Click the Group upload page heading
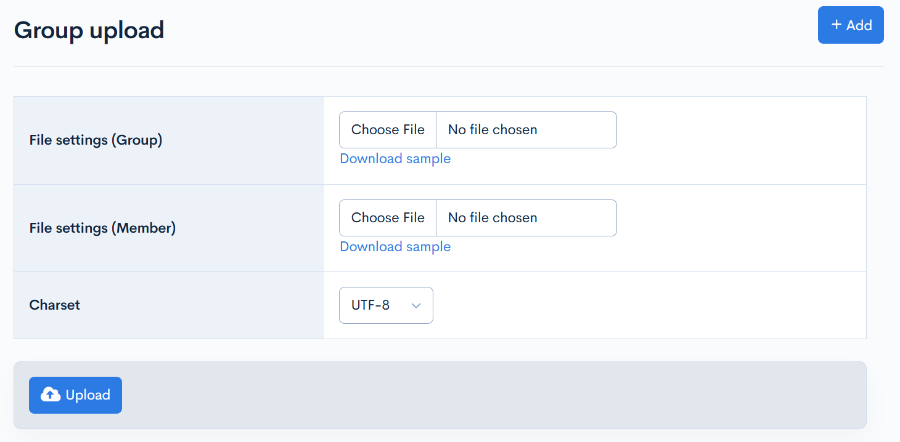900x442 pixels. click(89, 30)
